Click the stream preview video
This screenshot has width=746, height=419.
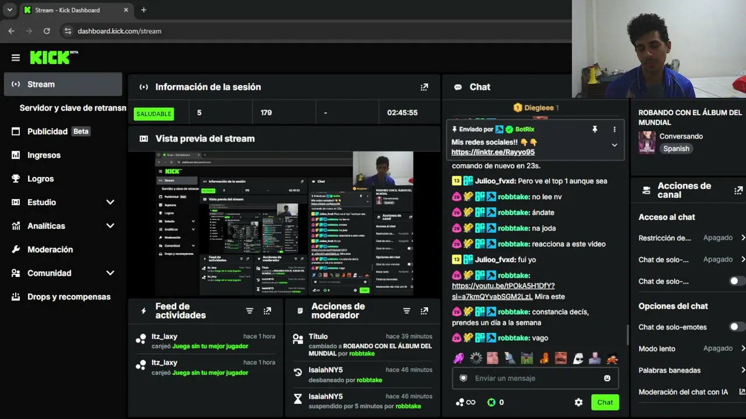point(284,223)
